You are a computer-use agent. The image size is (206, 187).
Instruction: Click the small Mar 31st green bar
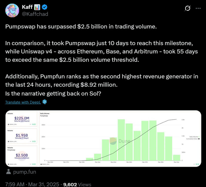177,158
